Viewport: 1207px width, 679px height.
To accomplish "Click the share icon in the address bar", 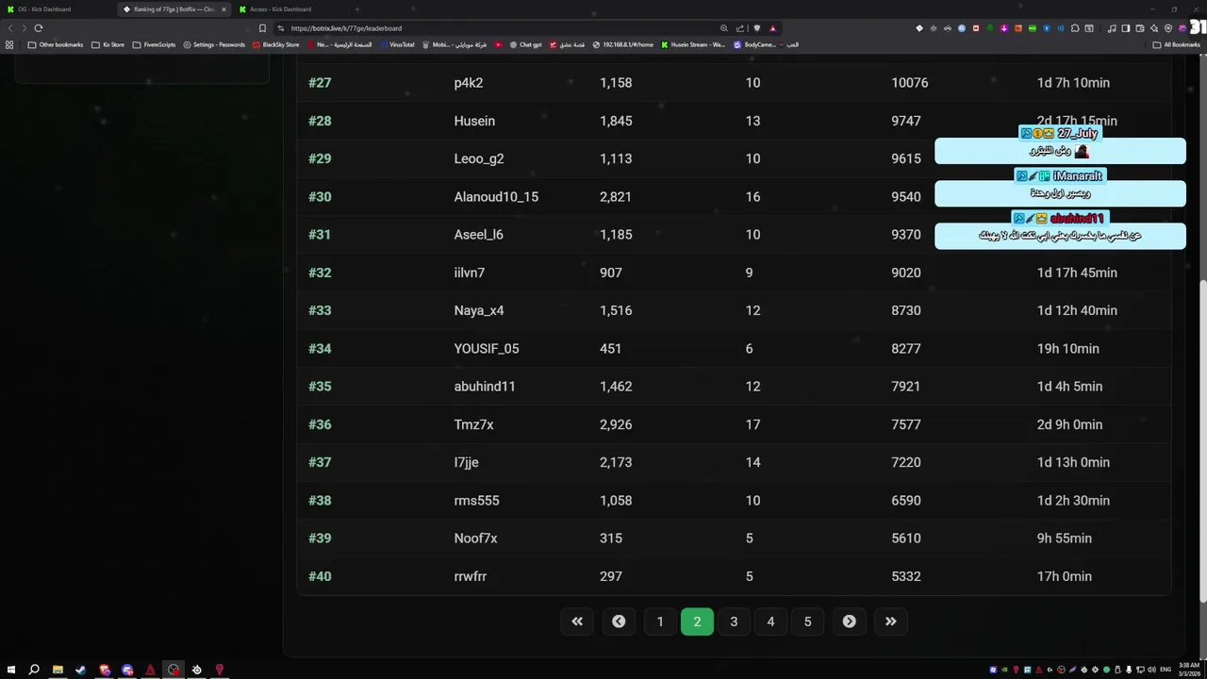I will [x=740, y=28].
